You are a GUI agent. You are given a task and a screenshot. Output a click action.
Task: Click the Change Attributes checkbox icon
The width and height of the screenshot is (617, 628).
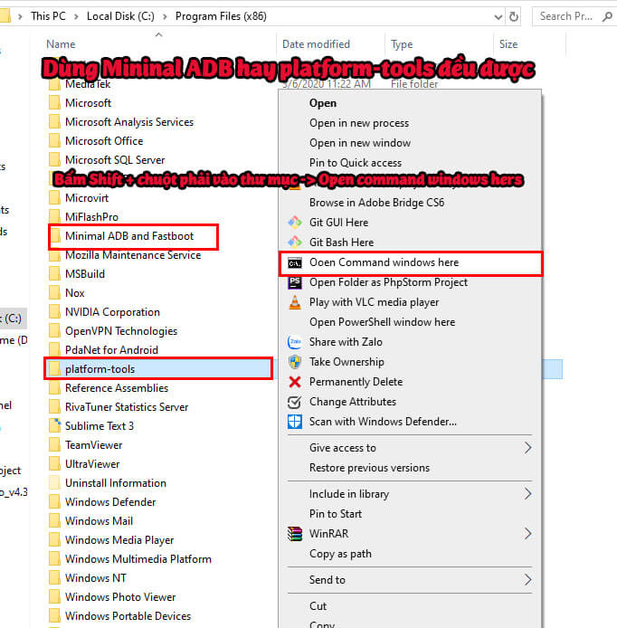(x=294, y=402)
